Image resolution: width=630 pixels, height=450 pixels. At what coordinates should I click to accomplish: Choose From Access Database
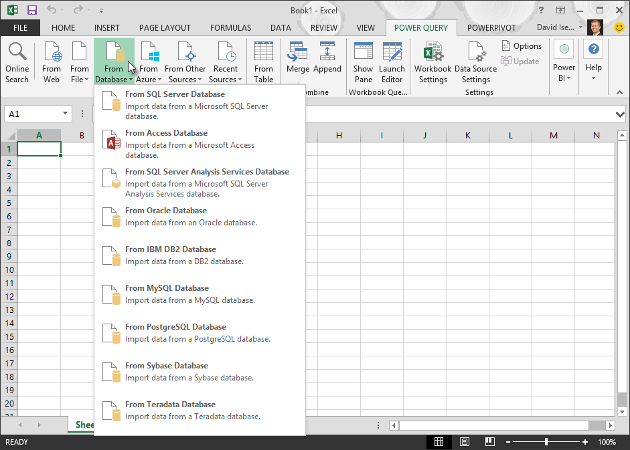tap(200, 144)
